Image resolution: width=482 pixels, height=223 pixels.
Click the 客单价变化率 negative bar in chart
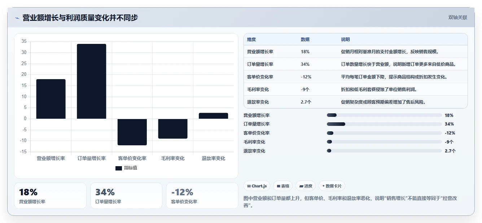click(x=132, y=132)
